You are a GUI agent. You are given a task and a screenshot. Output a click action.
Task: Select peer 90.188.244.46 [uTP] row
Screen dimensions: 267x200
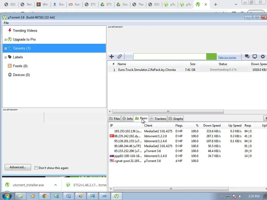pyautogui.click(x=187, y=146)
